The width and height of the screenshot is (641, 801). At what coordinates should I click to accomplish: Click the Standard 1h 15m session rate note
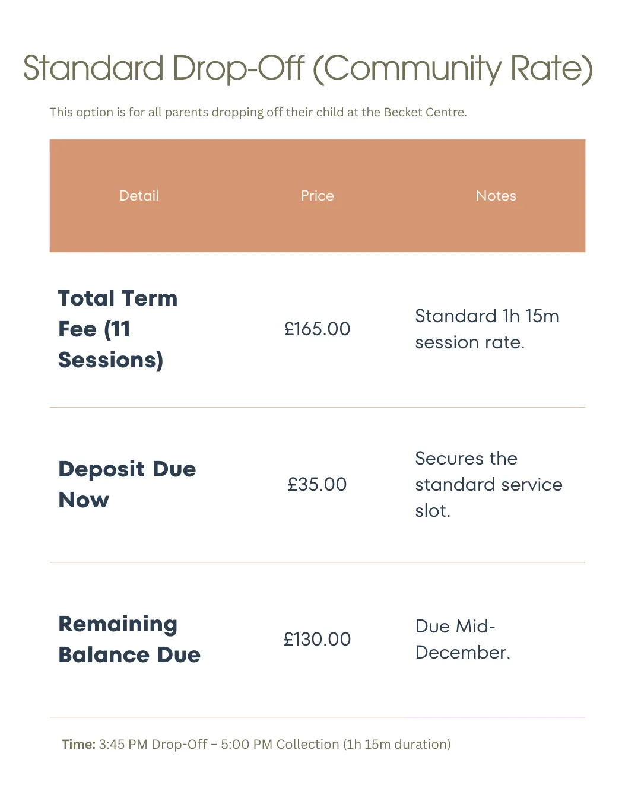point(487,329)
